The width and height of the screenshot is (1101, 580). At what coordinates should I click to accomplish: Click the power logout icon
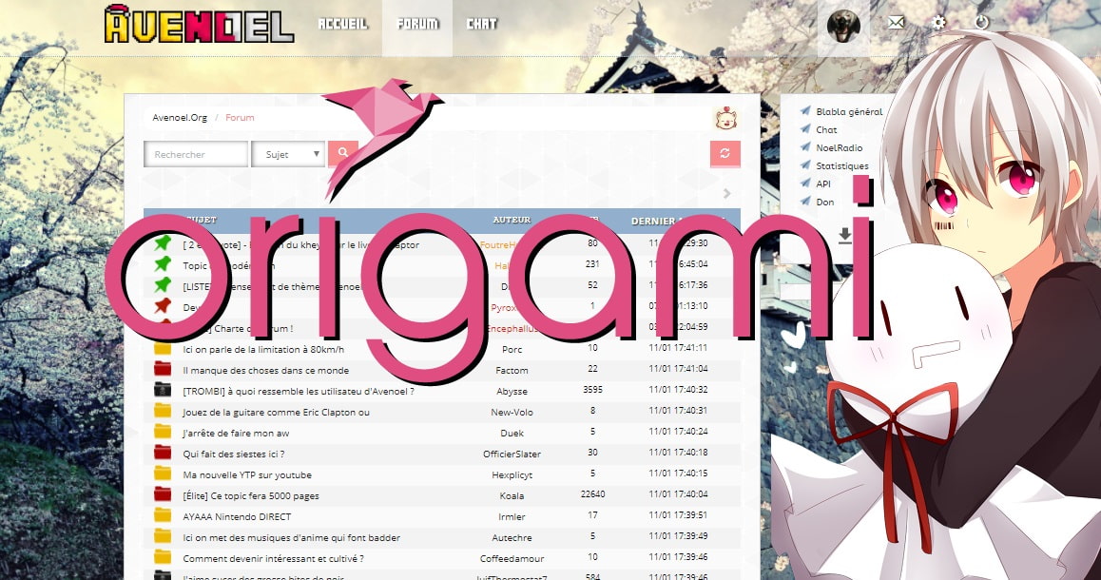(981, 23)
